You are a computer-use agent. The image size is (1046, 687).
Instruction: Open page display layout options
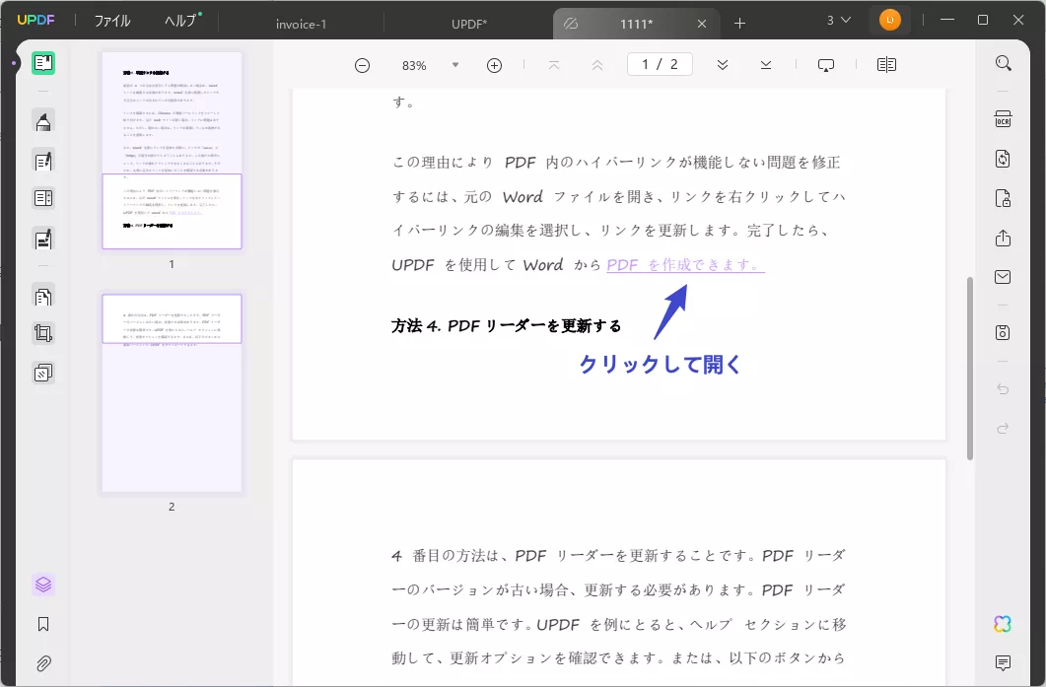[886, 65]
